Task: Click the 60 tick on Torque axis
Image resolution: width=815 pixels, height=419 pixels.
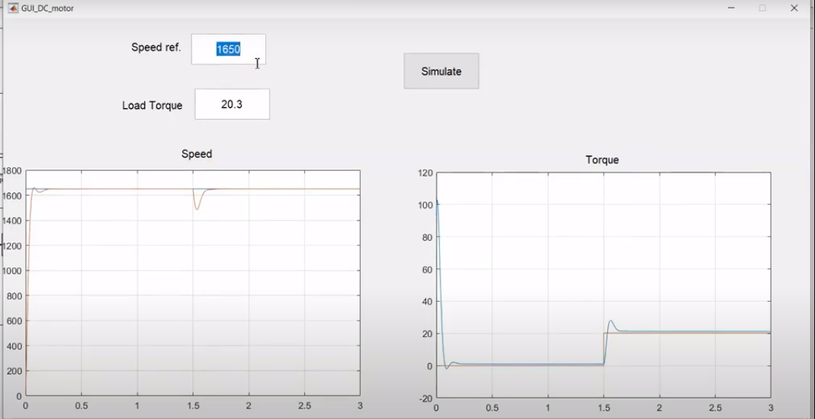Action: [x=428, y=270]
